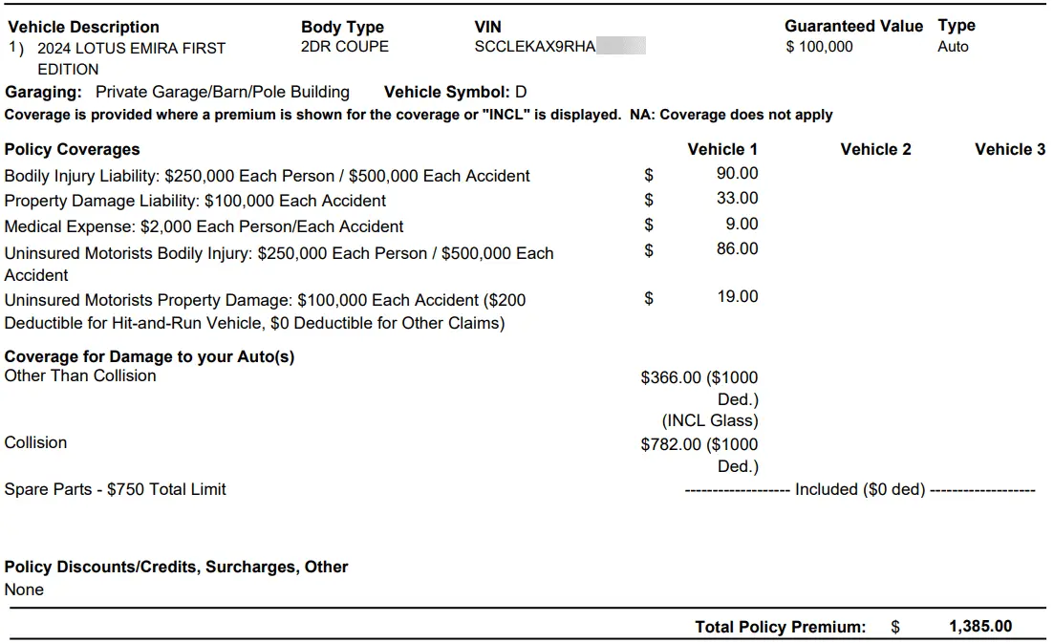The width and height of the screenshot is (1054, 643).
Task: Click the Policy Discounts/Credits, Surcharges heading
Action: [x=176, y=567]
